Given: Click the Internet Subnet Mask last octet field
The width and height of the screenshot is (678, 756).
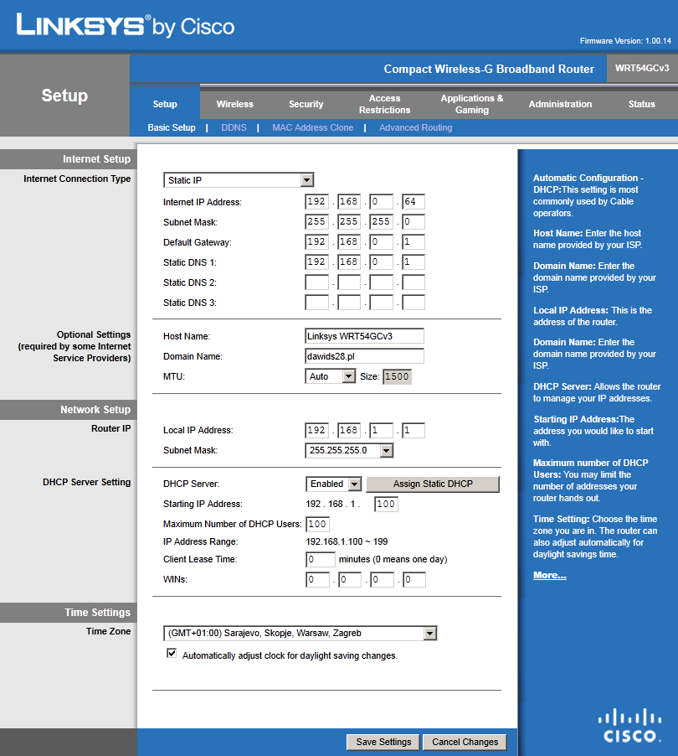Looking at the screenshot, I should point(413,222).
